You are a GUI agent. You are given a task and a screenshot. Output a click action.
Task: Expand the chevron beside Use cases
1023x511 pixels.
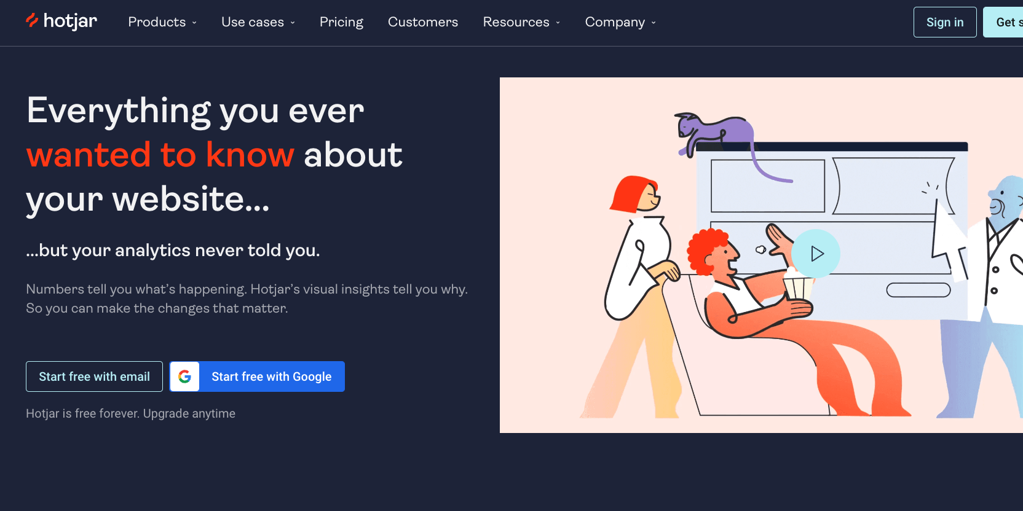tap(293, 23)
